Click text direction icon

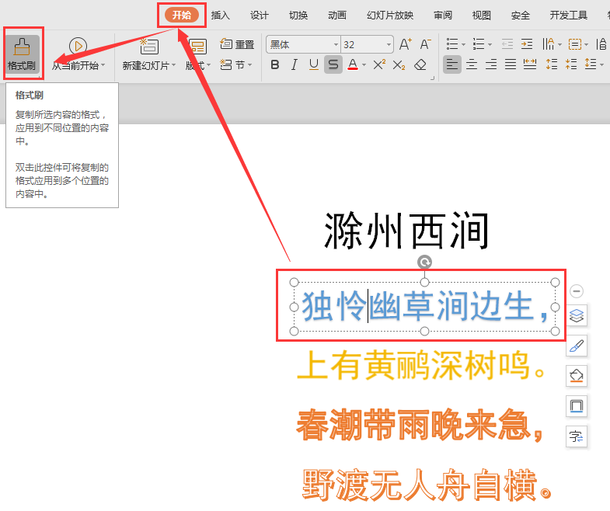point(549,44)
